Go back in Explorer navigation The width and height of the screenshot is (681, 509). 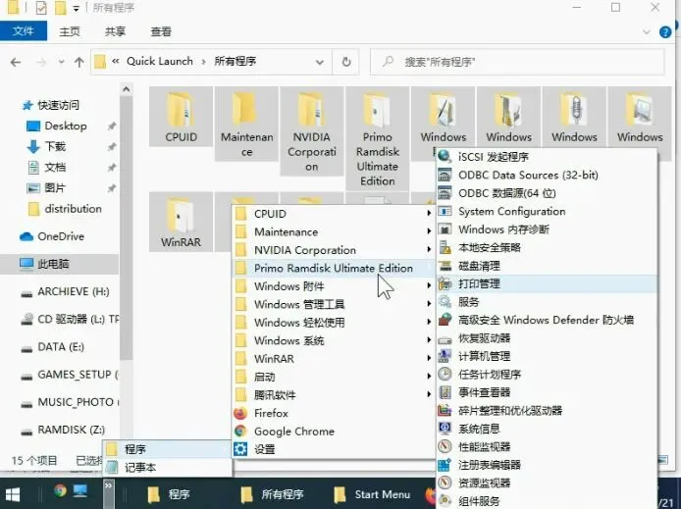(x=16, y=63)
